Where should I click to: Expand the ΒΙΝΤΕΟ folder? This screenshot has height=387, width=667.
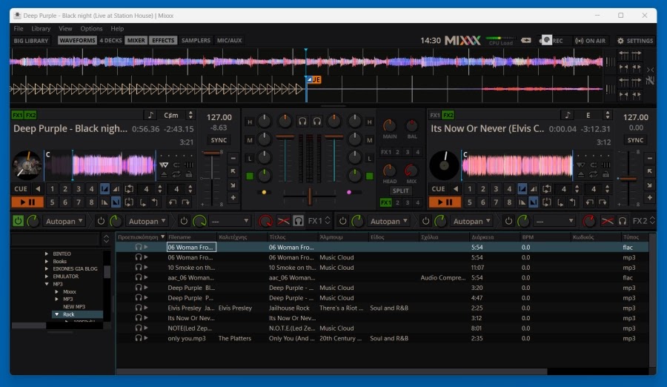(x=47, y=254)
